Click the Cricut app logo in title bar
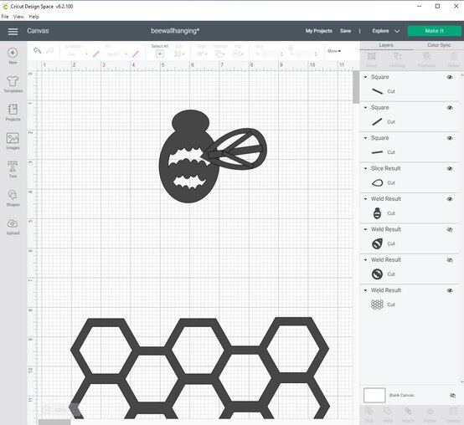The height and width of the screenshot is (425, 464). (x=5, y=6)
